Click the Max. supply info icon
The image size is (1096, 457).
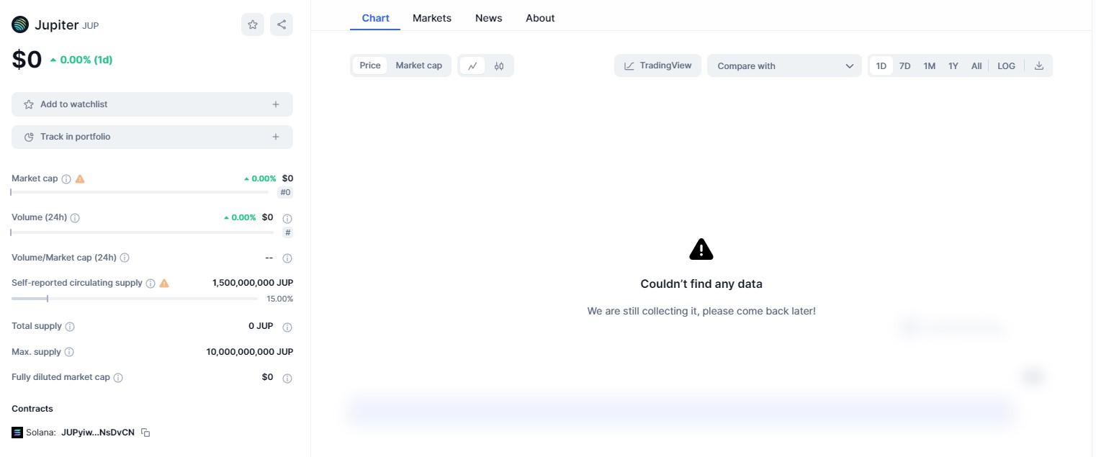pyautogui.click(x=69, y=353)
